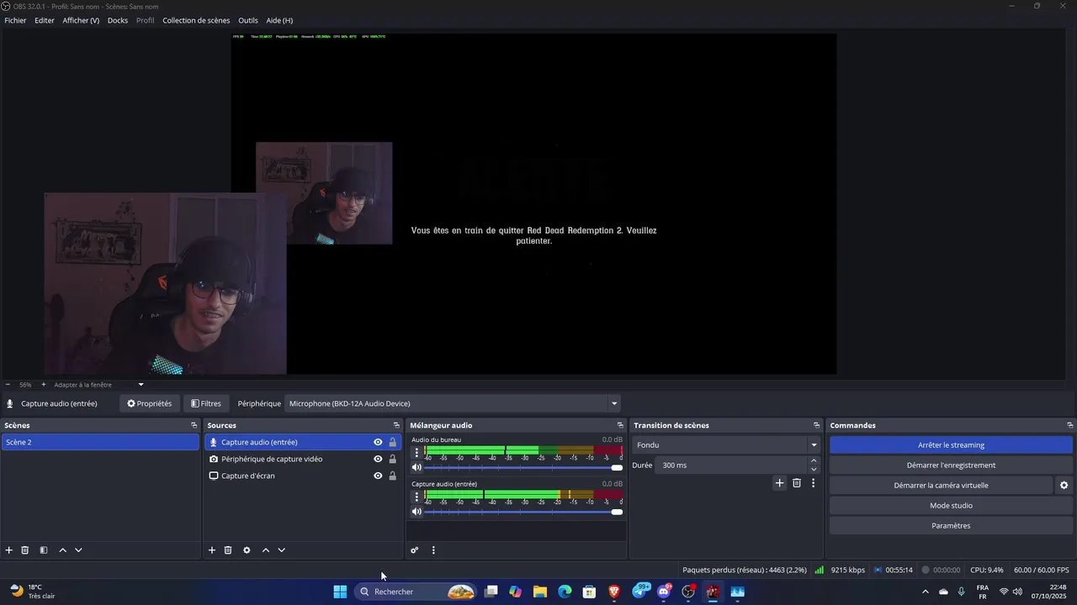The image size is (1077, 605).
Task: Open transition properties three-dot icon
Action: pos(813,483)
